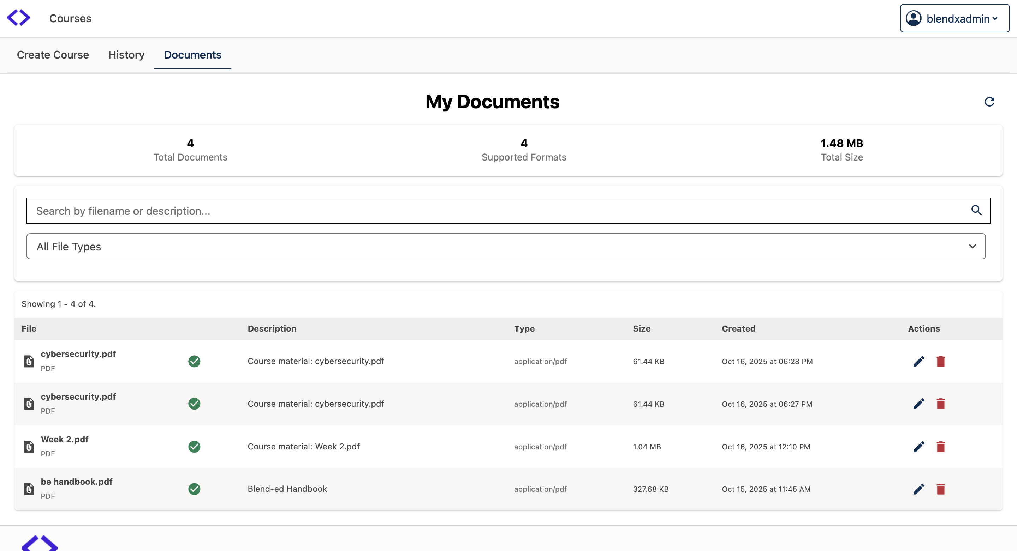This screenshot has width=1017, height=551.
Task: Expand the blendxadmin user menu
Action: [x=954, y=18]
